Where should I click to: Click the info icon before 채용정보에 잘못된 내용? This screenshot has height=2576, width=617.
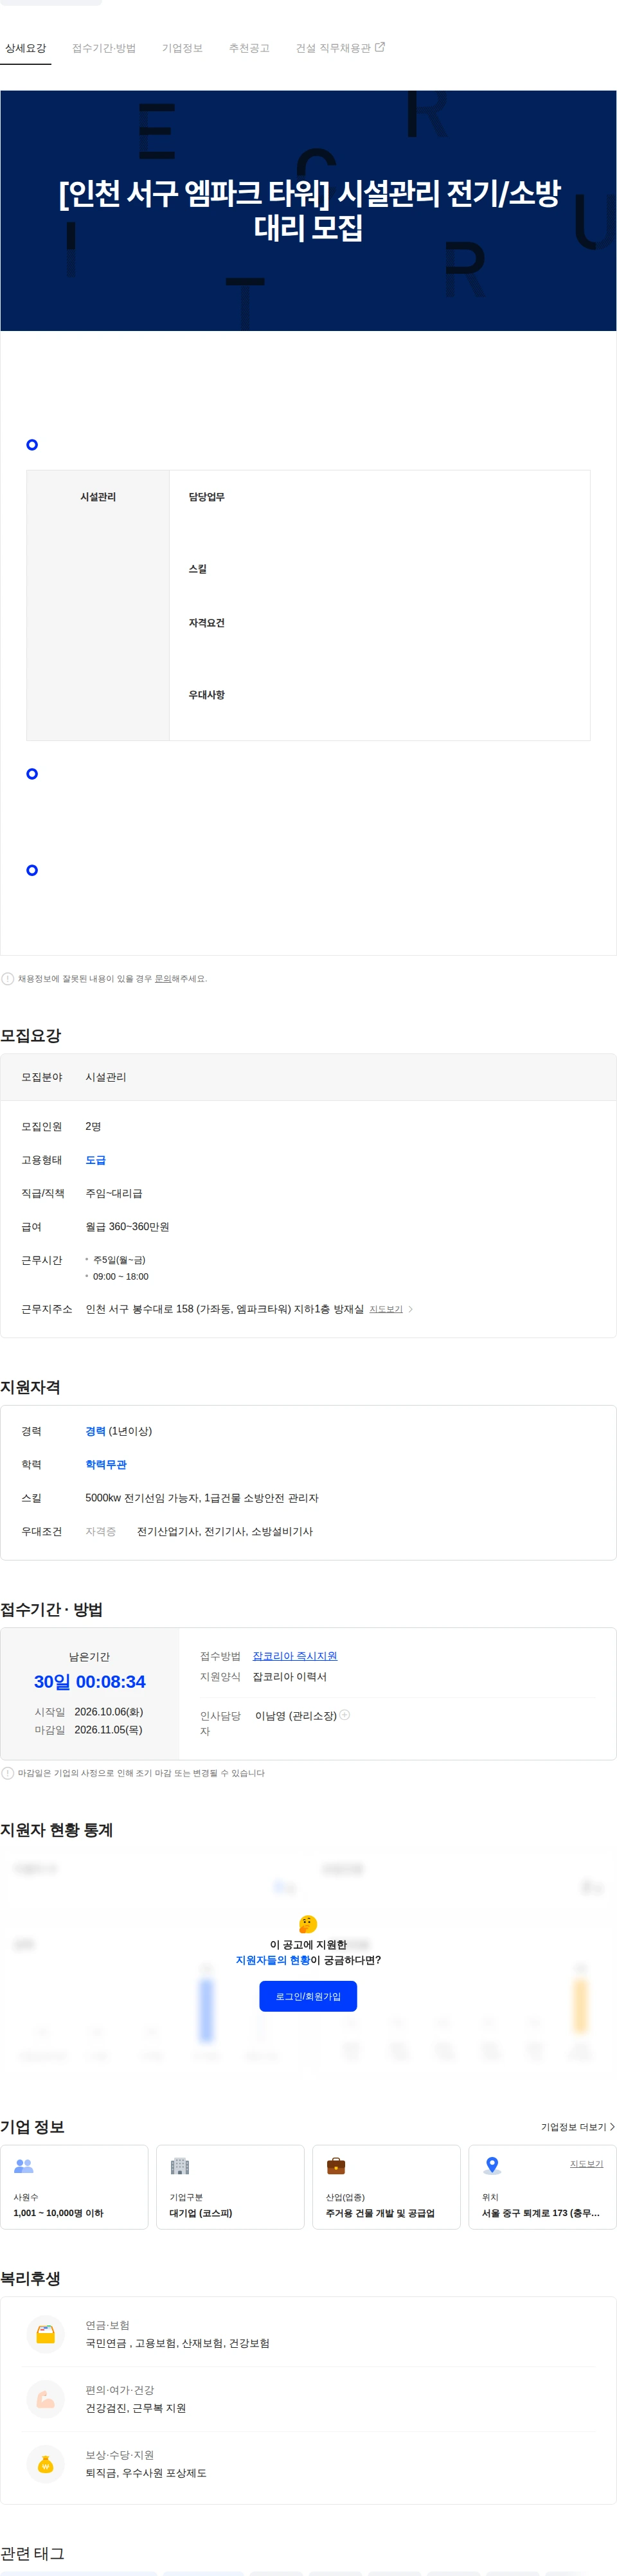(x=8, y=979)
